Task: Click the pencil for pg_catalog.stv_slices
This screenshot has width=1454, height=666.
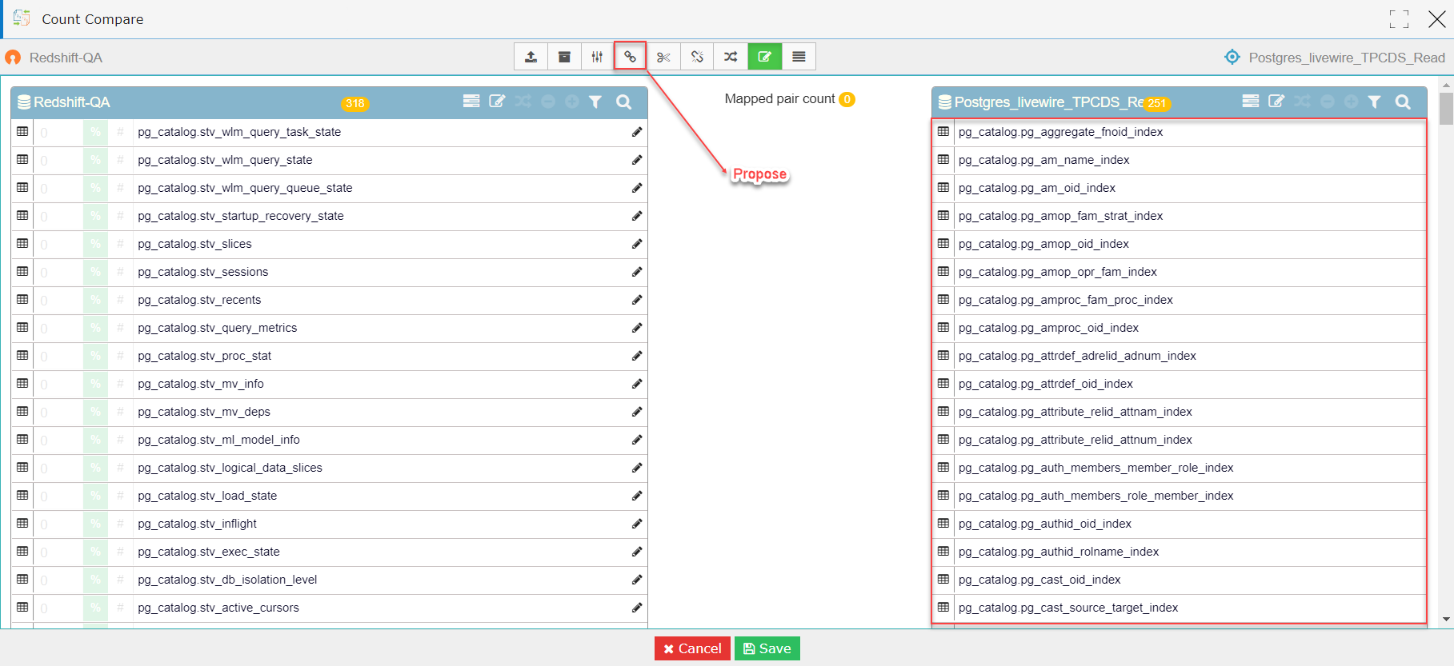Action: pyautogui.click(x=637, y=244)
